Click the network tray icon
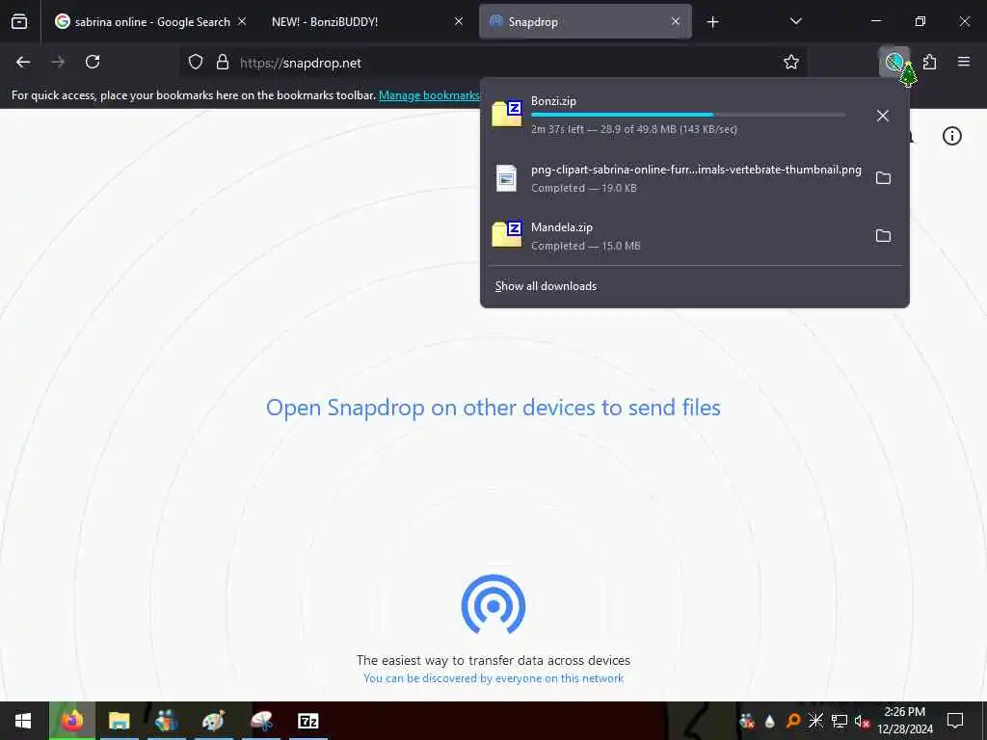This screenshot has width=987, height=740. pyautogui.click(x=839, y=721)
